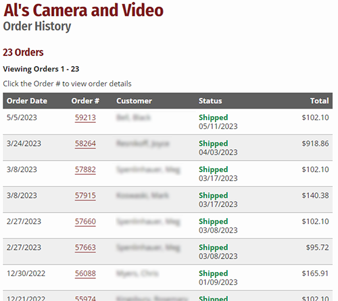Click the order details instruction text
The image size is (338, 301).
point(67,84)
